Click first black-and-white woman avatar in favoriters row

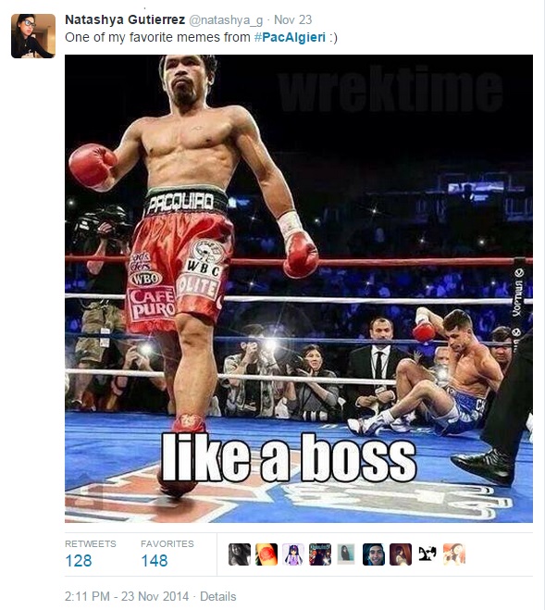click(x=240, y=554)
